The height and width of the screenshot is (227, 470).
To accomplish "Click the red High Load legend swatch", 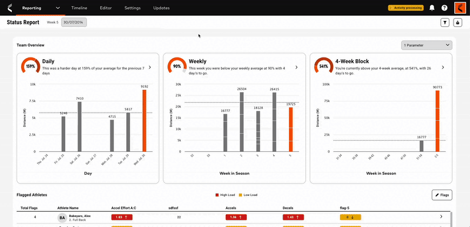I will tap(217, 195).
